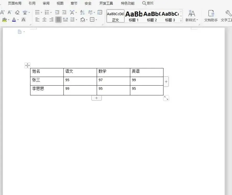The image size is (232, 195).
Task: Go to the 章节 tab
Action: click(x=74, y=3)
